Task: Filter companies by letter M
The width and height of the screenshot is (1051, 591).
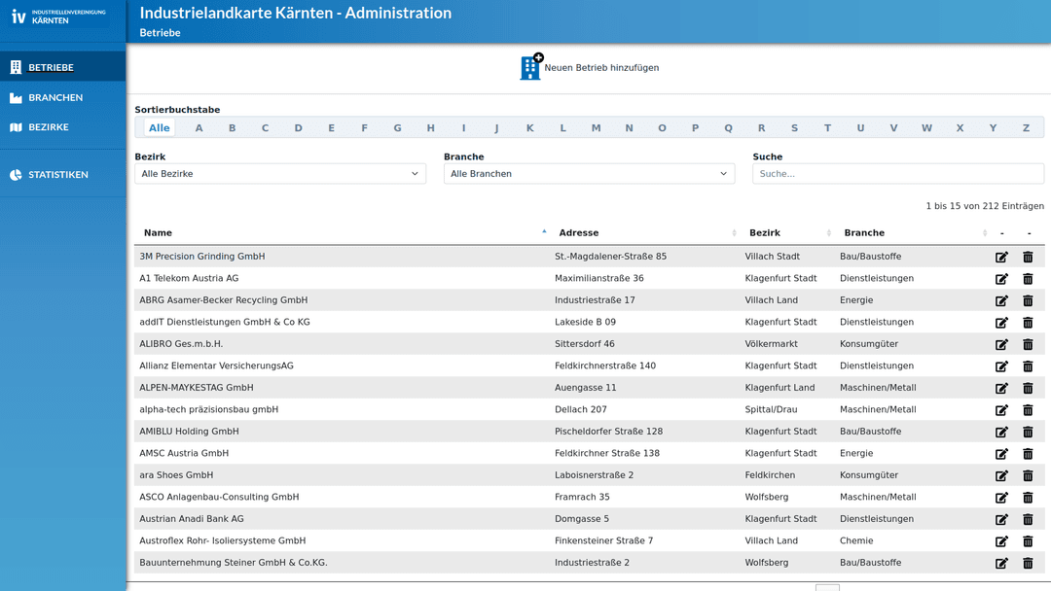Action: [596, 128]
